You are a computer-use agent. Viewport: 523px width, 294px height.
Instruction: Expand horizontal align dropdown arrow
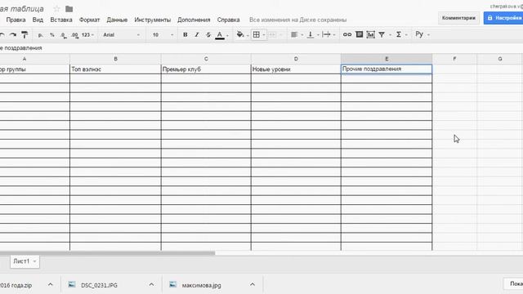tap(302, 35)
